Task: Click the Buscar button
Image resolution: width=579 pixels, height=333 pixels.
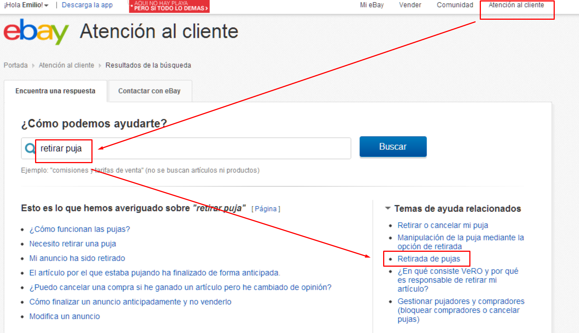Action: coord(393,147)
